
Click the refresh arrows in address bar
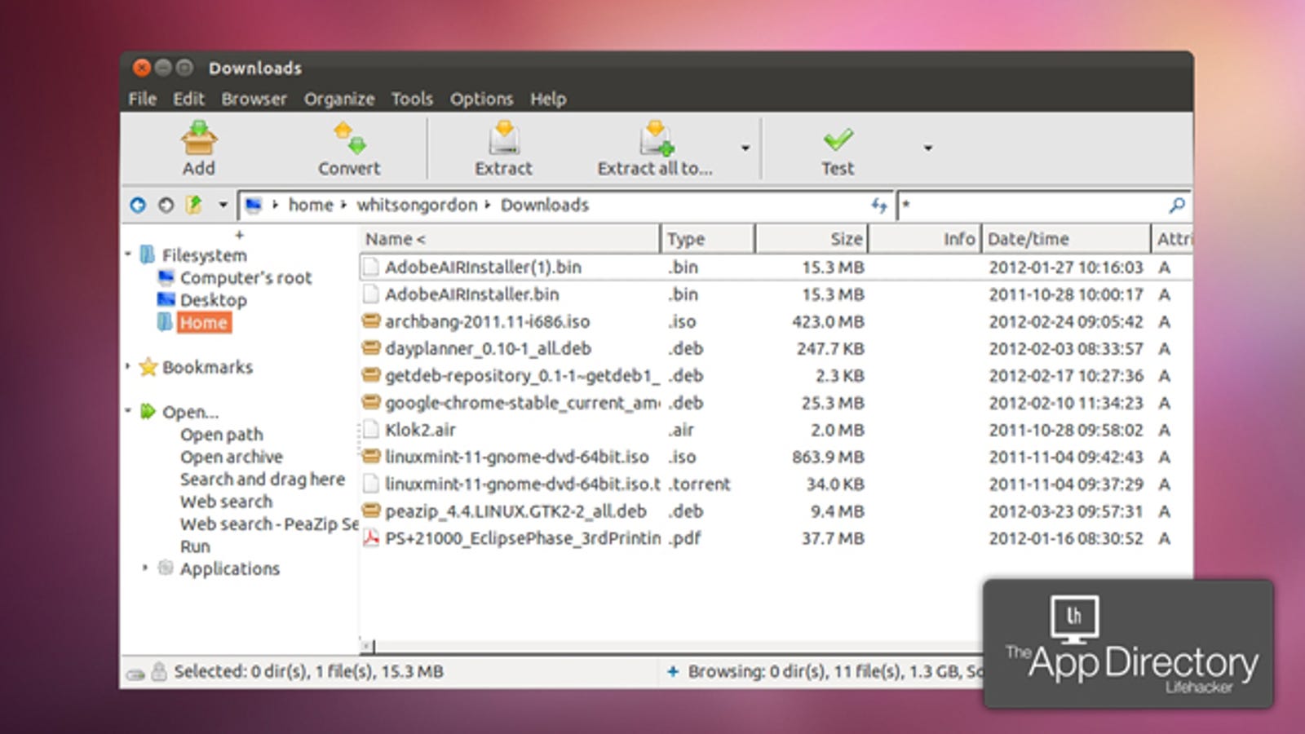pos(878,206)
